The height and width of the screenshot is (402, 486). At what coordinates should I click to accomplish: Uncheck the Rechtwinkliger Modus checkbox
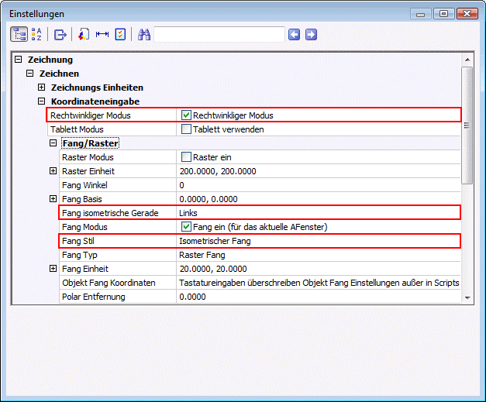point(186,115)
